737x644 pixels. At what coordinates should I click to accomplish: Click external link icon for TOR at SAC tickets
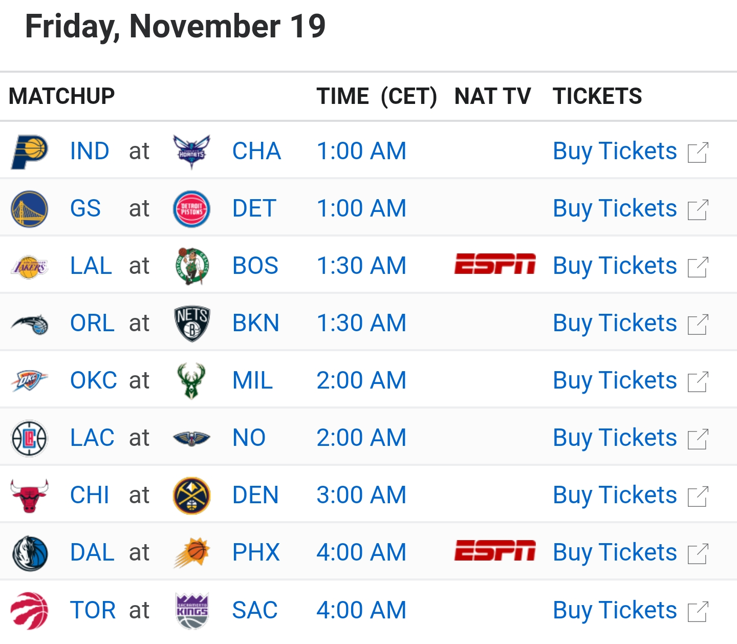[698, 612]
